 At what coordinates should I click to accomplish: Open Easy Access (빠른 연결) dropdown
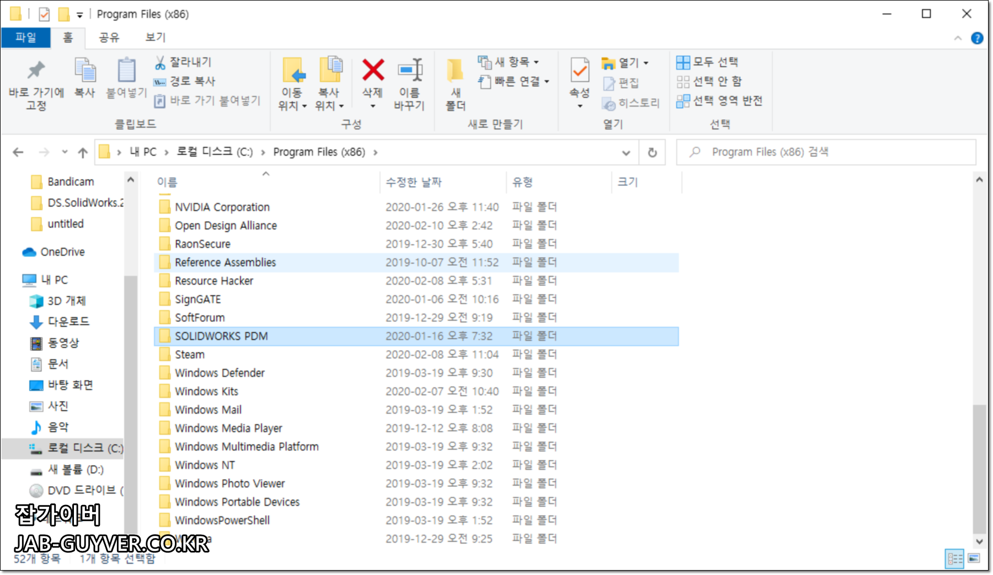coord(514,81)
